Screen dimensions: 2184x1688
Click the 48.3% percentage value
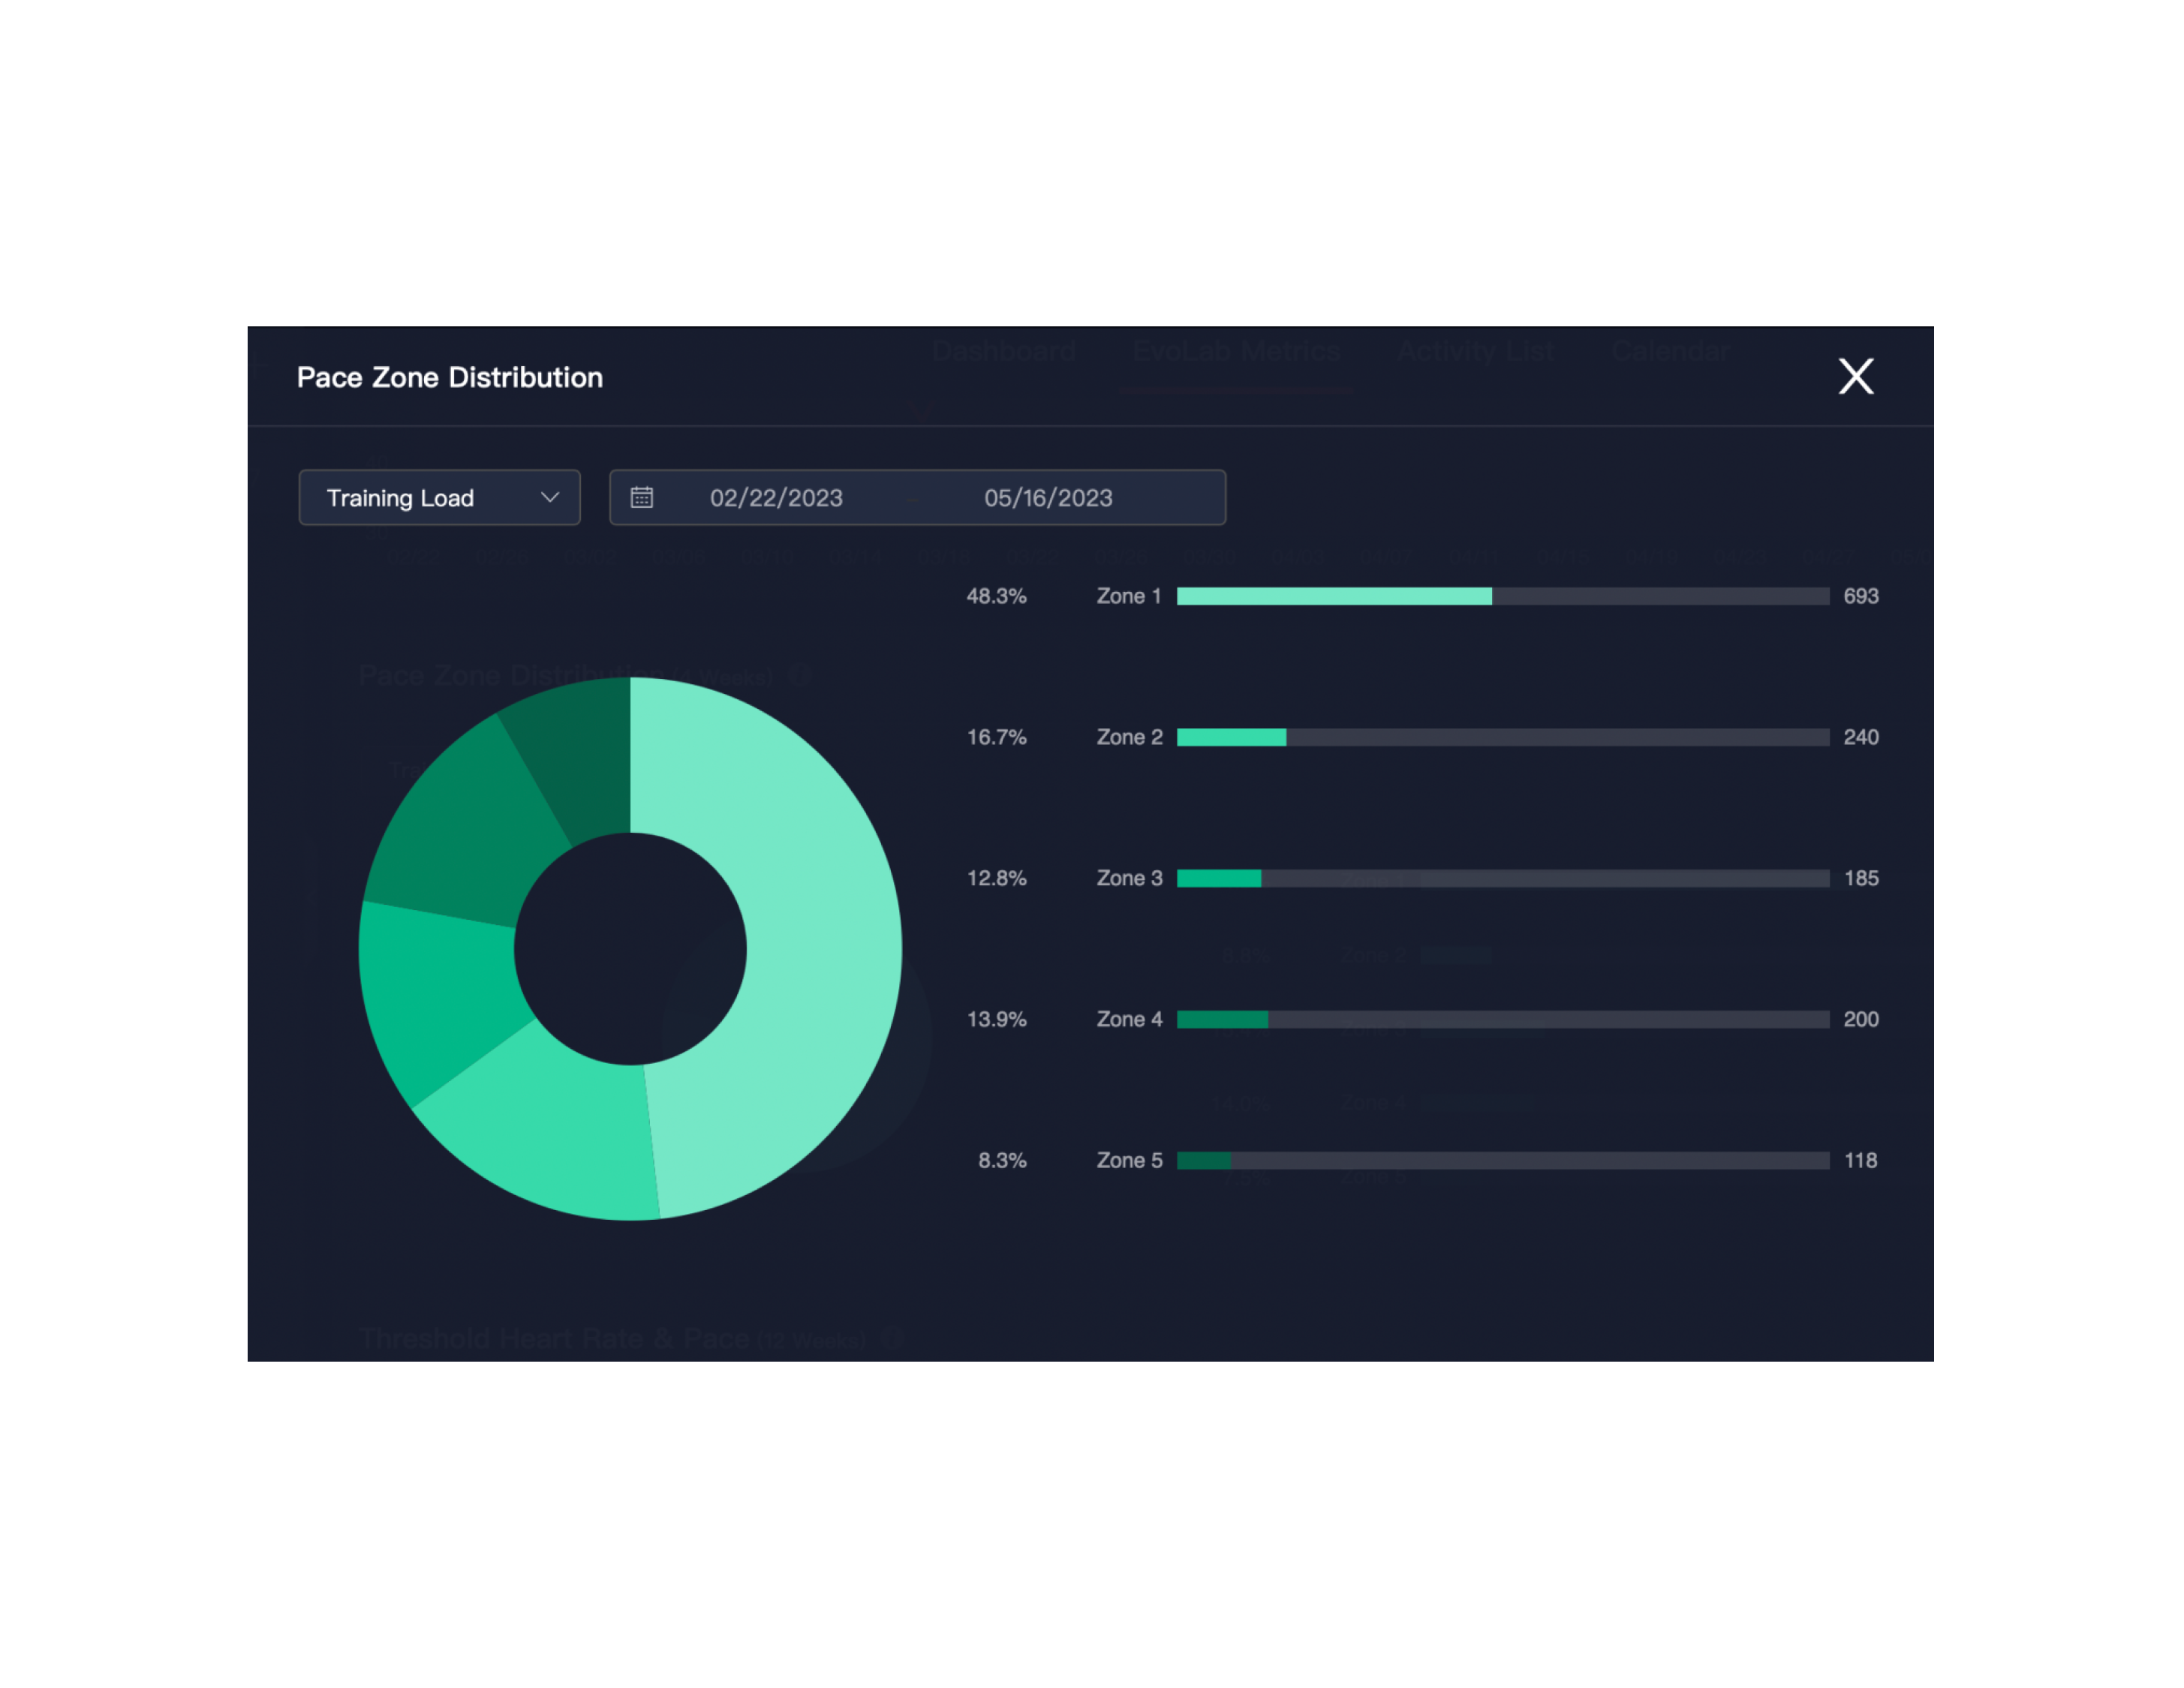coord(996,596)
